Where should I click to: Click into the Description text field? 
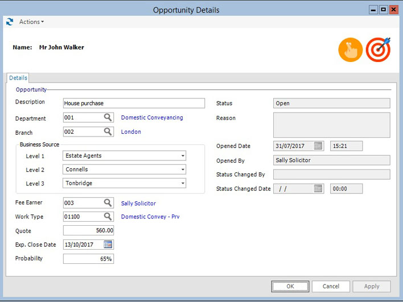click(134, 104)
